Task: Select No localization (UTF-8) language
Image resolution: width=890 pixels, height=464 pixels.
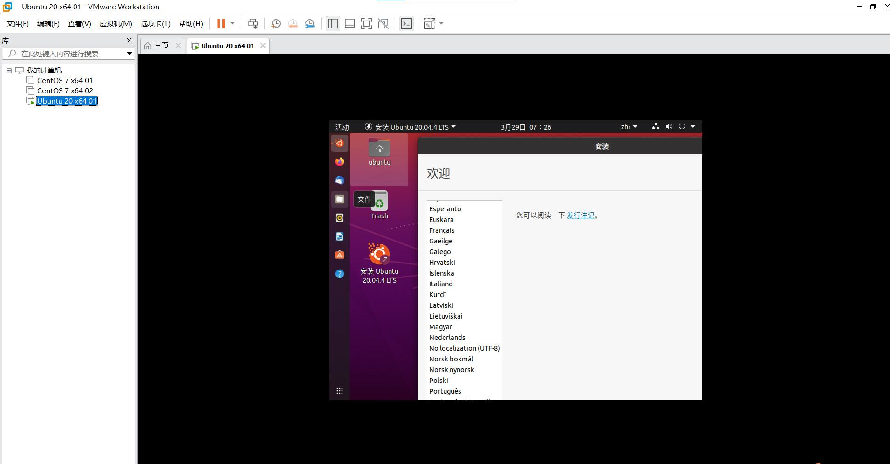Action: click(x=464, y=348)
